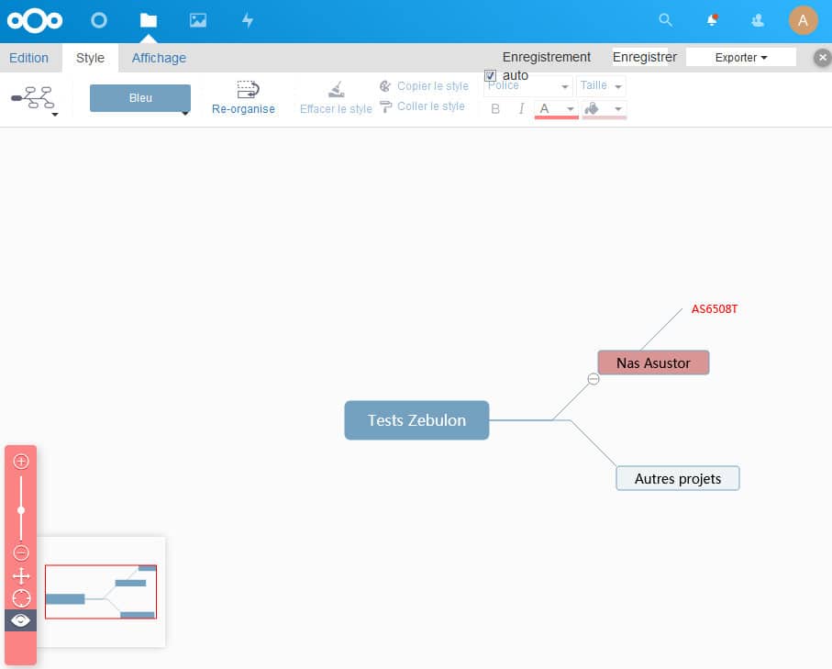Screen dimensions: 832x669
Task: Switch to the Affichage tab
Action: point(159,58)
